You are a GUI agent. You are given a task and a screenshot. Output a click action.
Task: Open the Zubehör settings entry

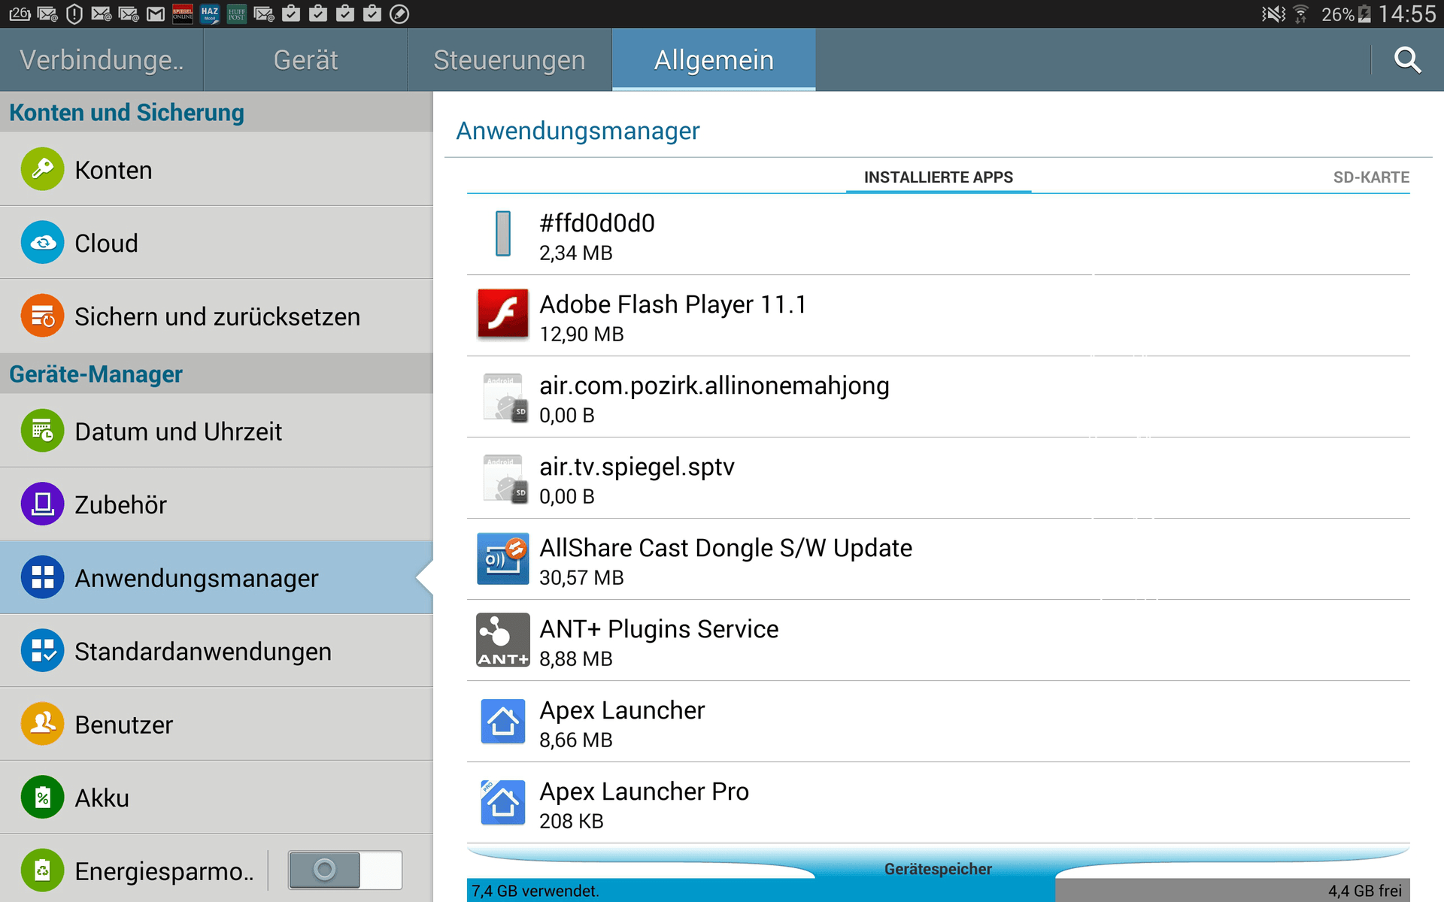point(217,504)
